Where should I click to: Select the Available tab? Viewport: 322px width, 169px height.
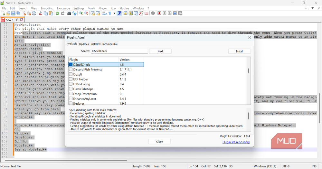[x=72, y=44]
